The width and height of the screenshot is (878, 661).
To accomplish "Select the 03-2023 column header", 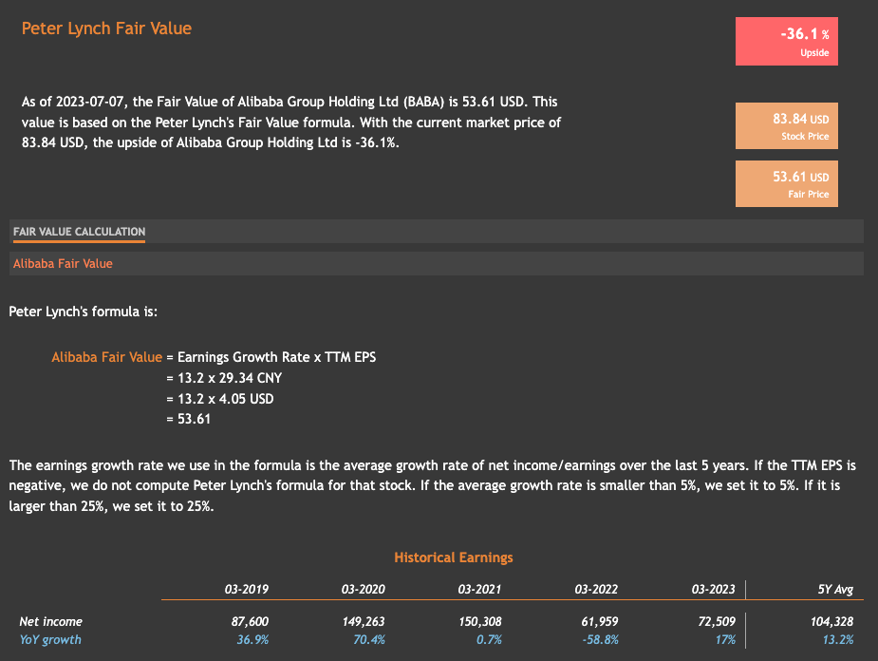I will point(711,589).
